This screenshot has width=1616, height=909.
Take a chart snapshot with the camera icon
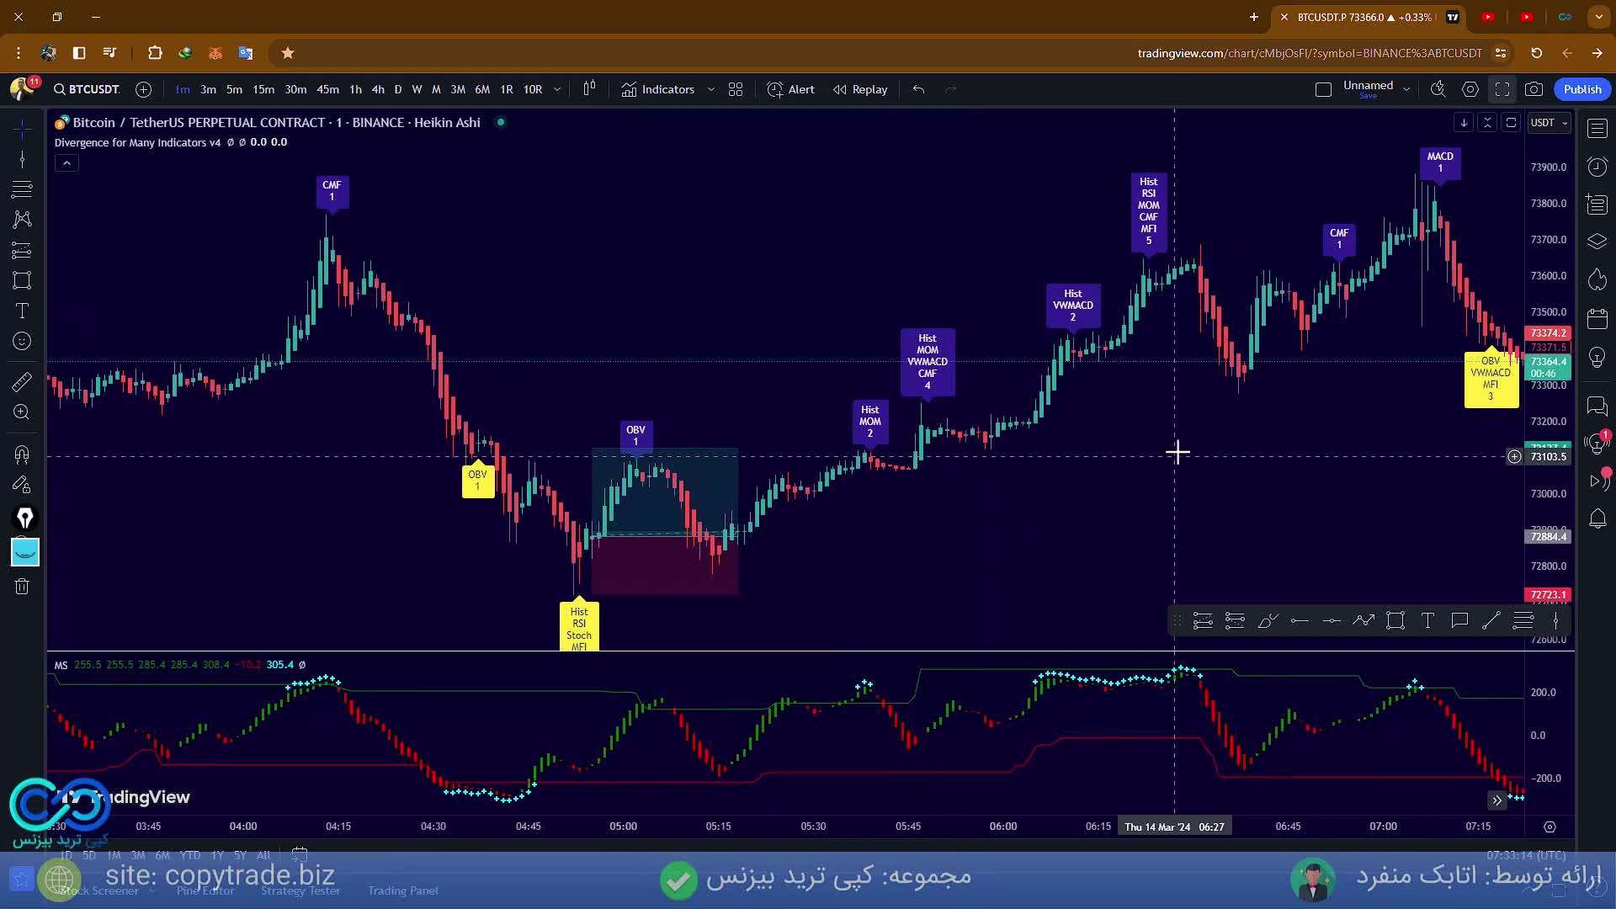coord(1534,89)
